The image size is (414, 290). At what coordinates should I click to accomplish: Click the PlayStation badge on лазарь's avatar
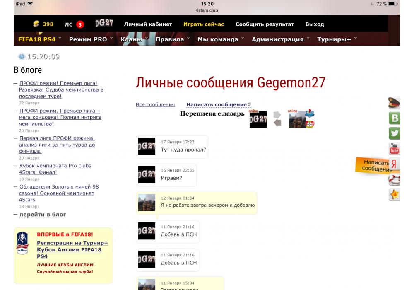pos(310,113)
